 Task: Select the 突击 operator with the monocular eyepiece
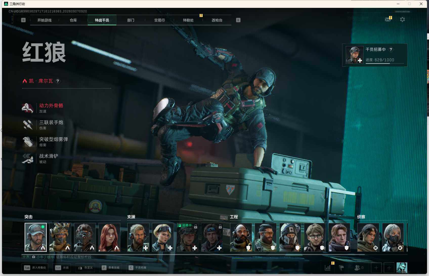tap(85, 237)
